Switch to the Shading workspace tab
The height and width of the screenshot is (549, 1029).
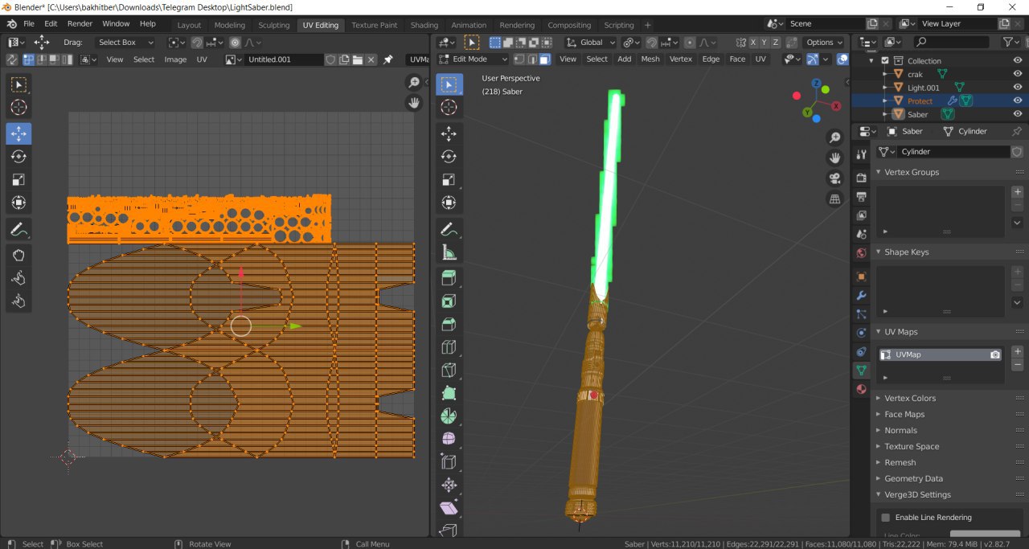click(424, 25)
